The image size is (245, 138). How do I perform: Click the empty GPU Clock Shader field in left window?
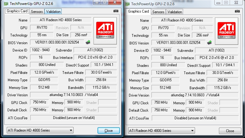tap(108, 102)
